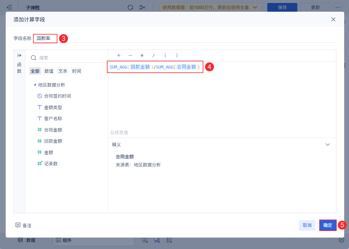Screen dimensions: 349x249
Task: Select the 金额类型 text field
Action: click(53, 108)
